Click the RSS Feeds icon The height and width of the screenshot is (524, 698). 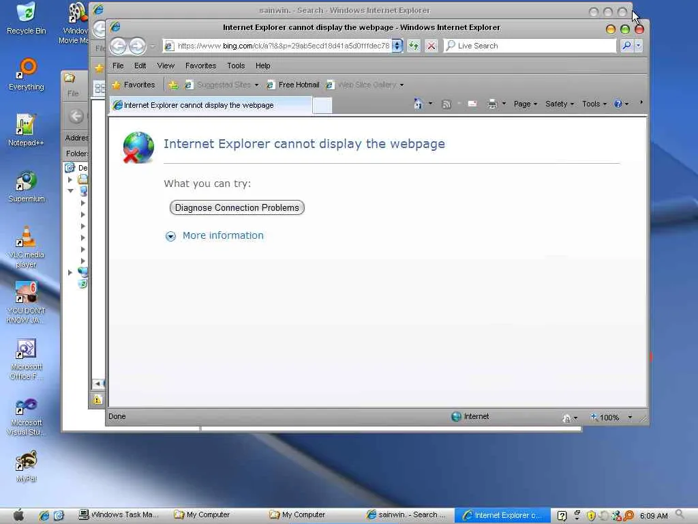[x=446, y=104]
